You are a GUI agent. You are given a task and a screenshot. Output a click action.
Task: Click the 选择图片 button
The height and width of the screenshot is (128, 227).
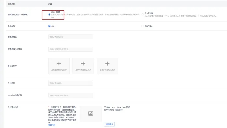(x=110, y=124)
